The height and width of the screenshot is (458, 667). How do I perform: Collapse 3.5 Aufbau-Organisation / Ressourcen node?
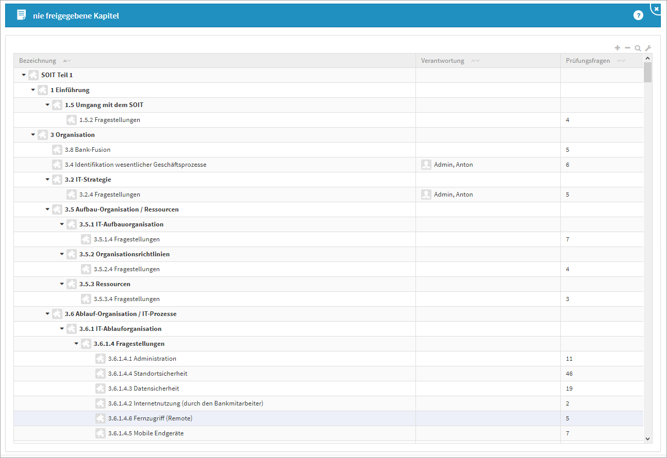coord(47,209)
